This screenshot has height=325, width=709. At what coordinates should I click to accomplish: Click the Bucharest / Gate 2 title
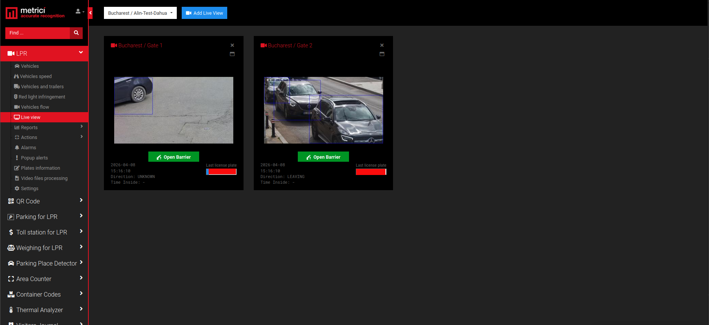(x=290, y=45)
